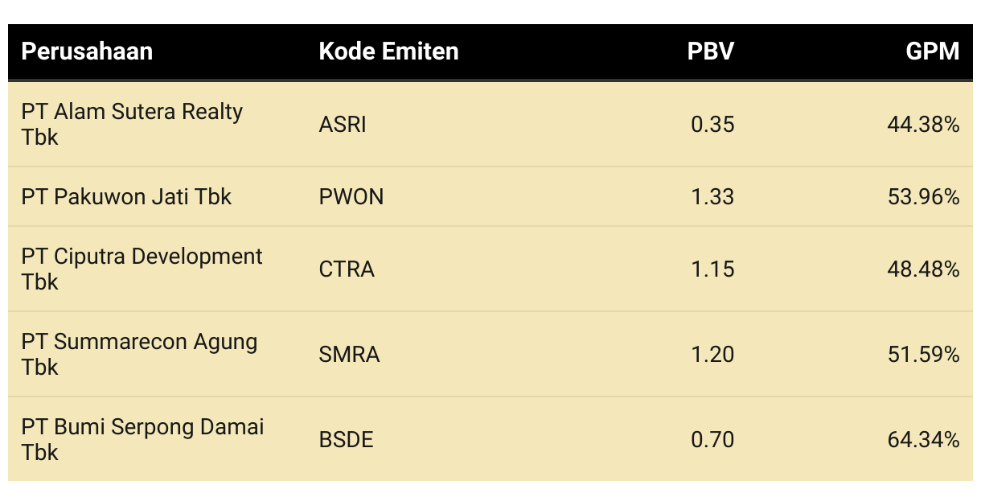
Task: Select the PWON ticker code
Action: pyautogui.click(x=351, y=197)
